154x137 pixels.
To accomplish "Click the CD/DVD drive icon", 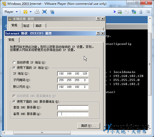I will click(127, 12).
